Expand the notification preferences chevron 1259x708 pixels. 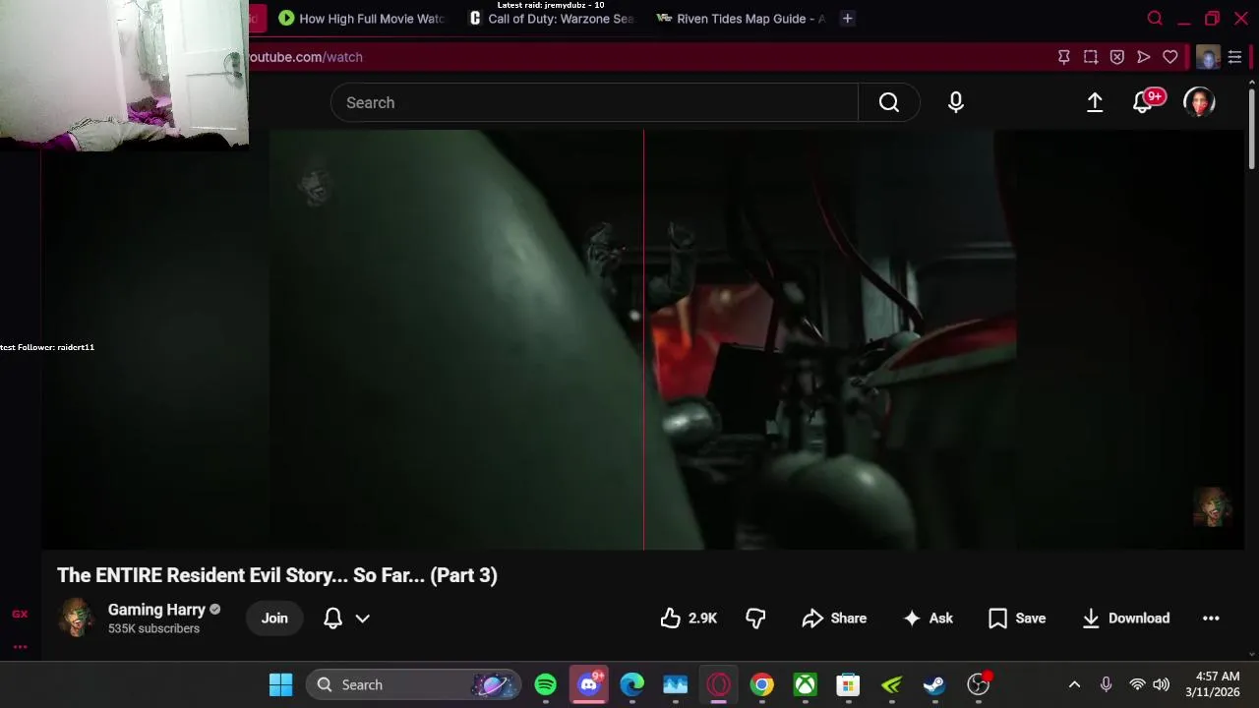362,619
